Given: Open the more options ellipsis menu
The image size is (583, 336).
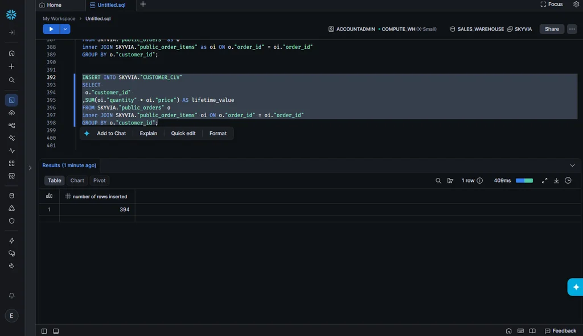Looking at the screenshot, I should coord(572,29).
